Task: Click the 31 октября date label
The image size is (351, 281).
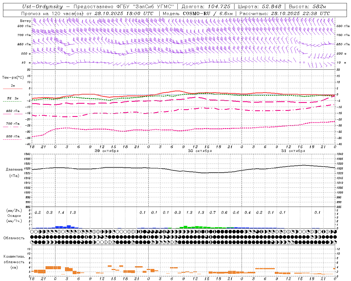Action: 293,151
